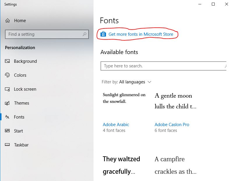
Task: Click the '4 font faces' text
Action: coord(114,130)
